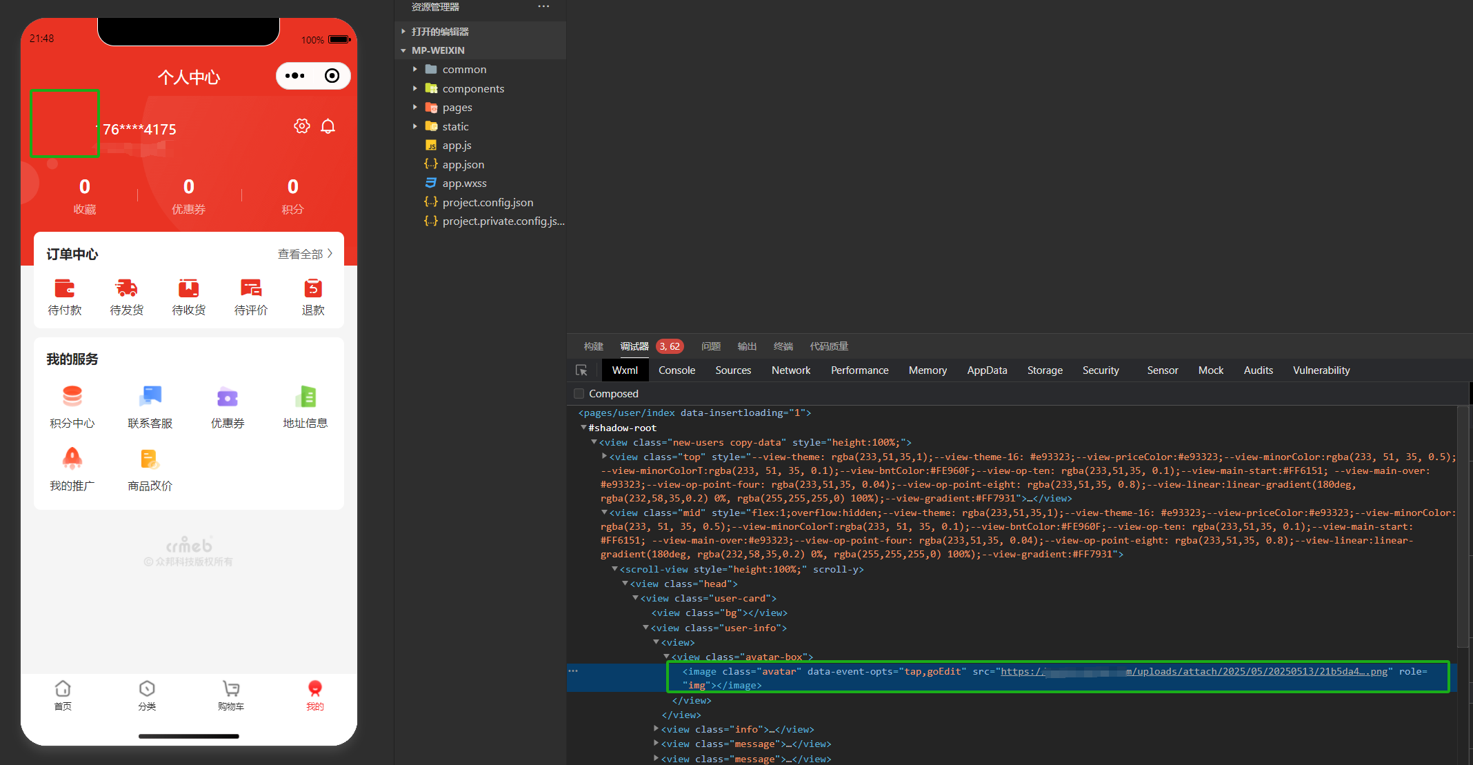
Task: Tap the mini program close circle button
Action: point(332,76)
